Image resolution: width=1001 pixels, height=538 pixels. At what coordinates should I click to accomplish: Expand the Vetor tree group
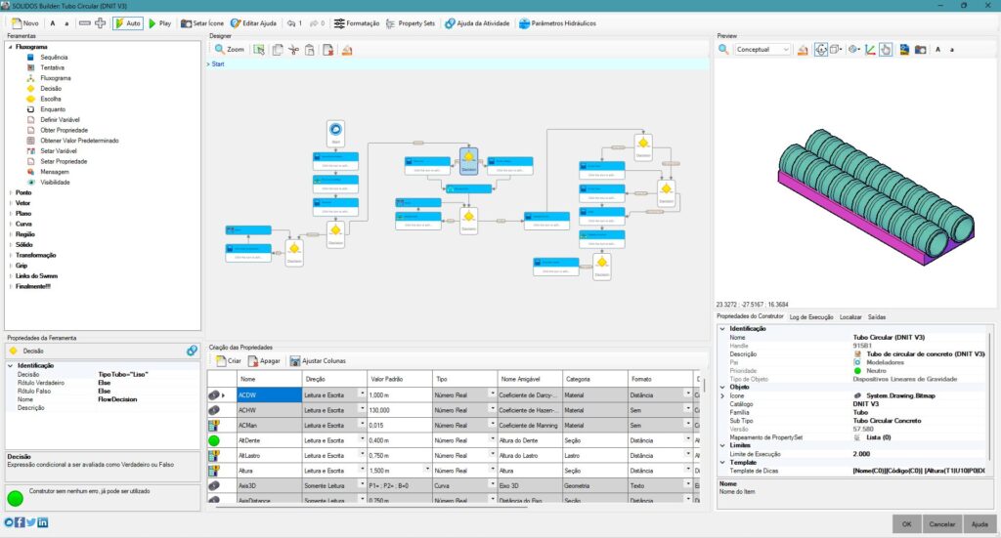point(10,203)
